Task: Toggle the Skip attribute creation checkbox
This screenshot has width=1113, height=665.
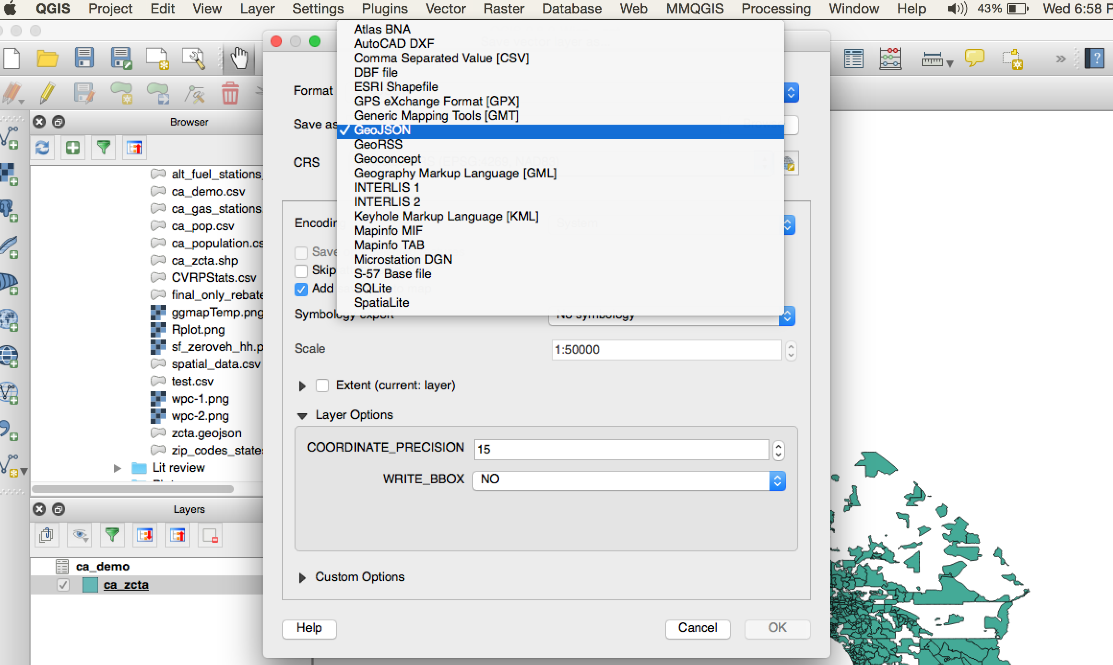Action: pos(301,271)
